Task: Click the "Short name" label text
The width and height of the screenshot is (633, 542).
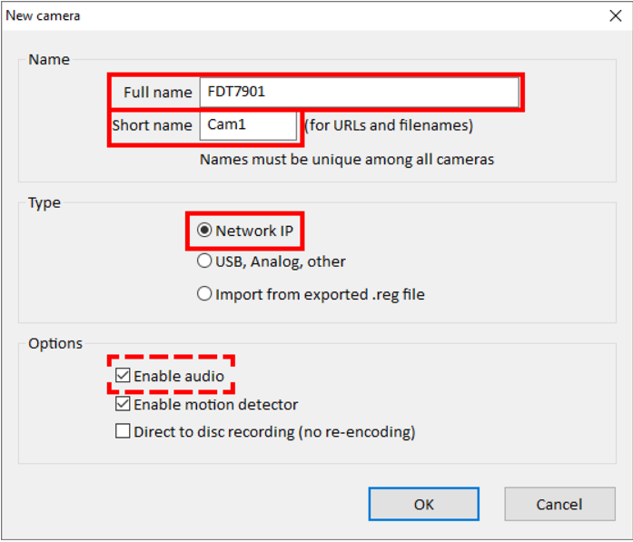Action: click(x=153, y=125)
